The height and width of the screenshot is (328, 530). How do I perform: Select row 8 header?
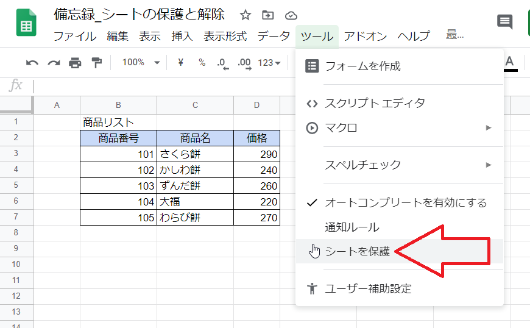click(16, 233)
